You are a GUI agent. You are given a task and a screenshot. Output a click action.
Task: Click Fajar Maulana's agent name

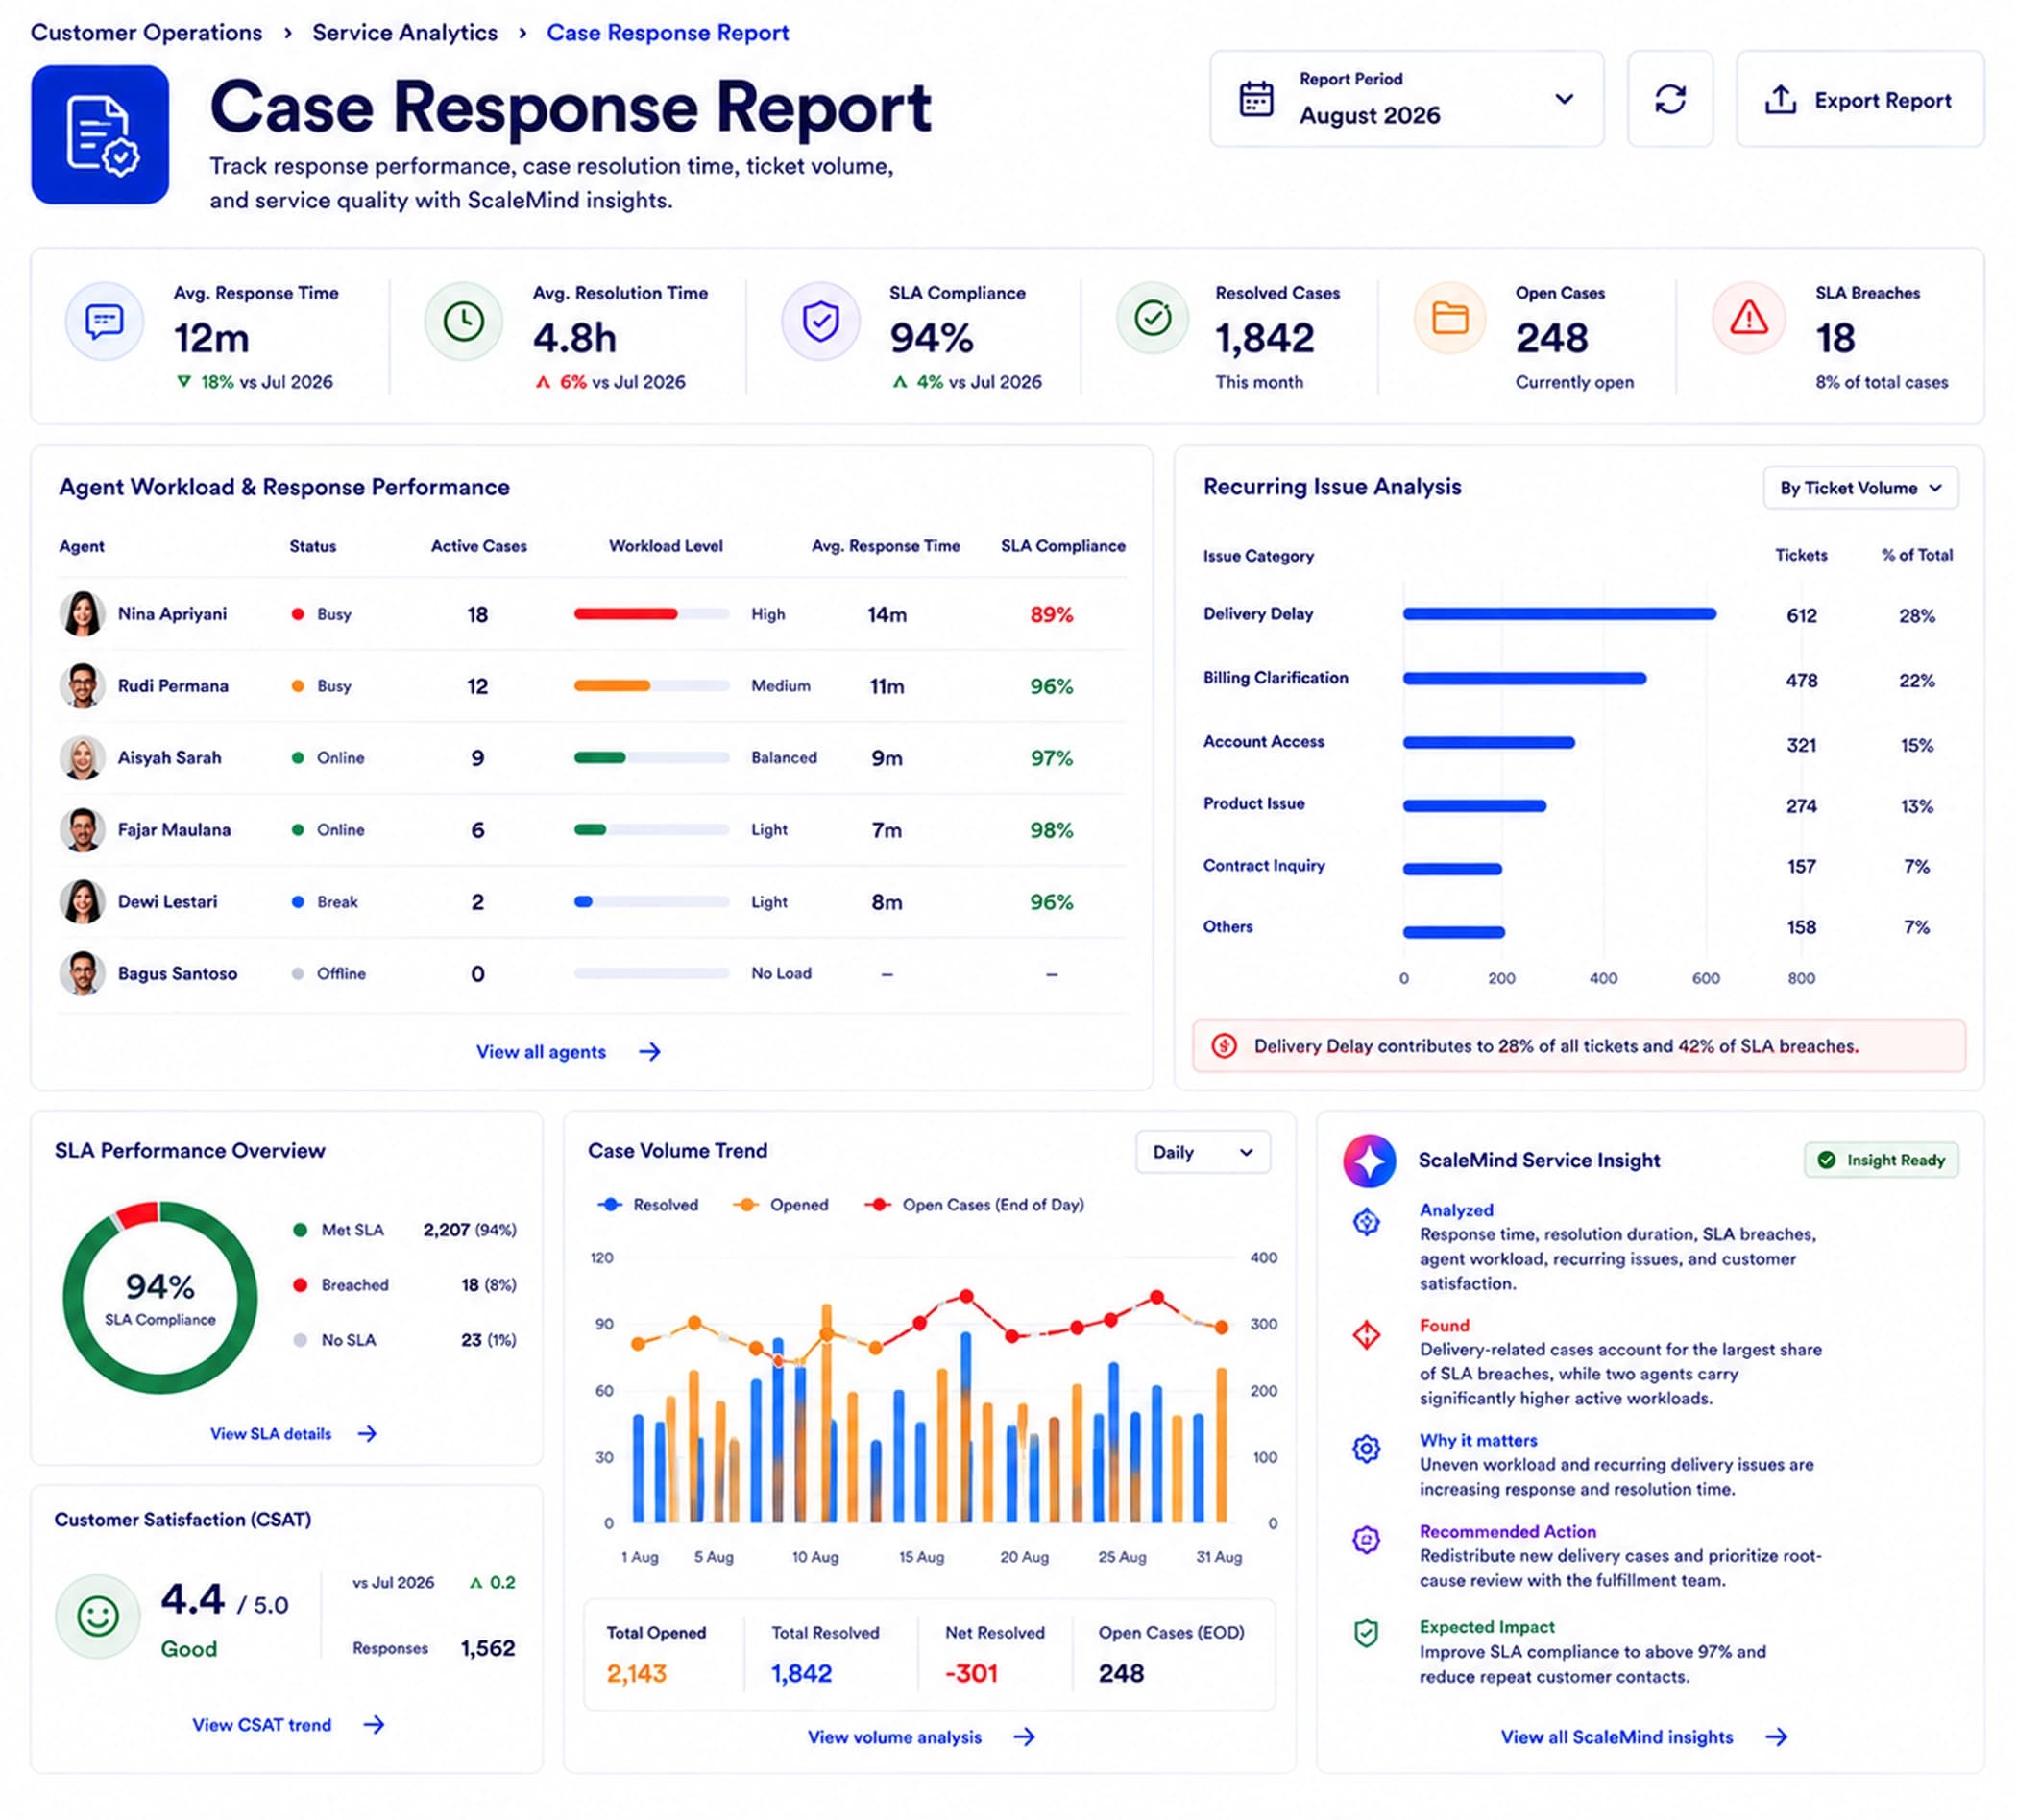tap(174, 830)
